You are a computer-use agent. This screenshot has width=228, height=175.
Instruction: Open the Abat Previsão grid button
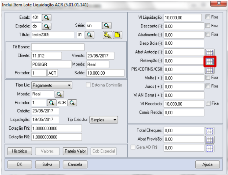pyautogui.click(x=210, y=139)
